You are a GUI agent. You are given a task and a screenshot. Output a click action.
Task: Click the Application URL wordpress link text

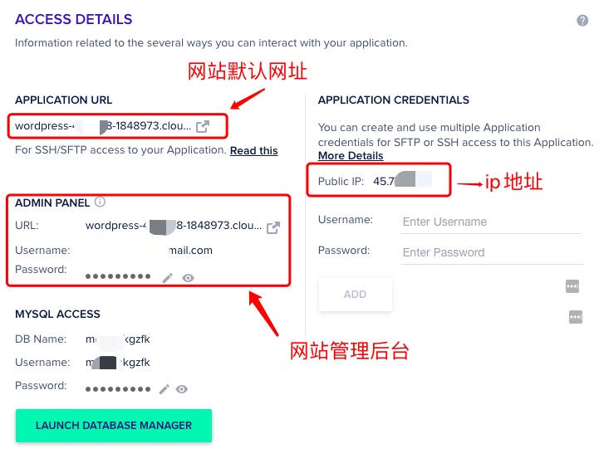103,126
